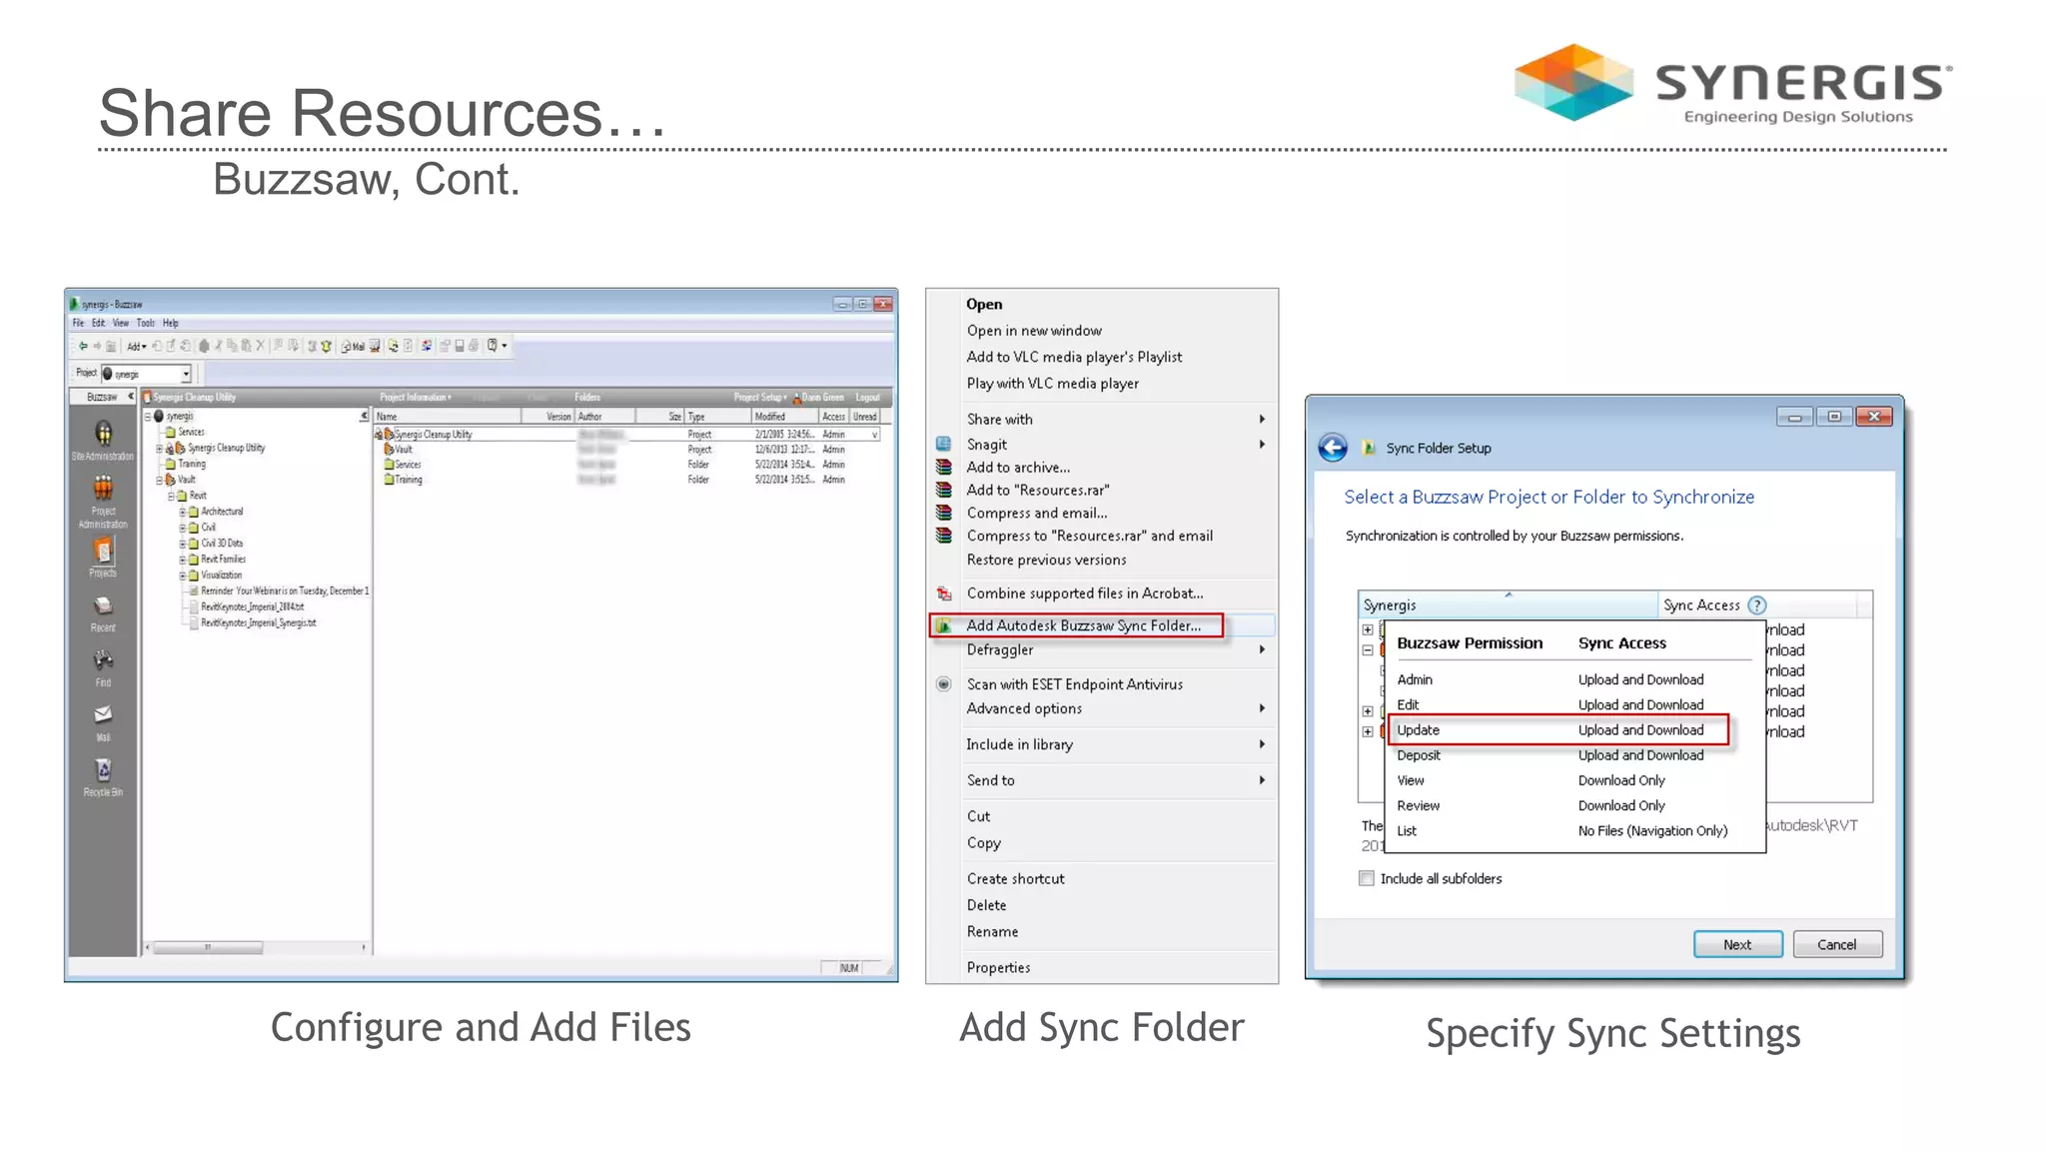Expand the Visualization folder in tree
This screenshot has height=1151, width=2046.
(x=183, y=575)
